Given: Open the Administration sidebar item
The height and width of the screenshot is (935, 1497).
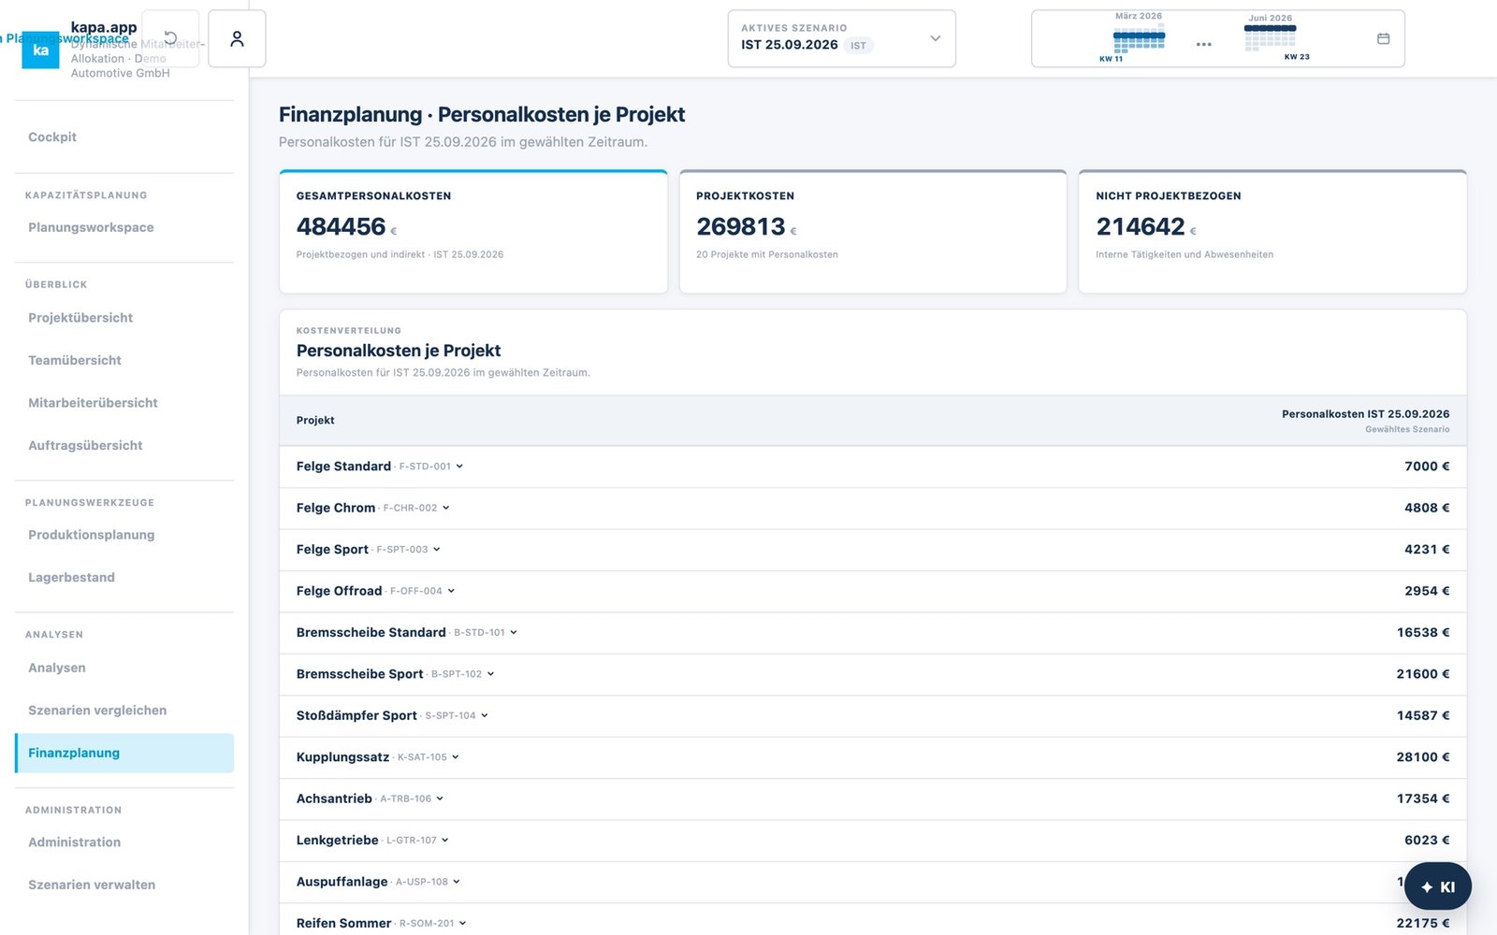Looking at the screenshot, I should point(124,842).
